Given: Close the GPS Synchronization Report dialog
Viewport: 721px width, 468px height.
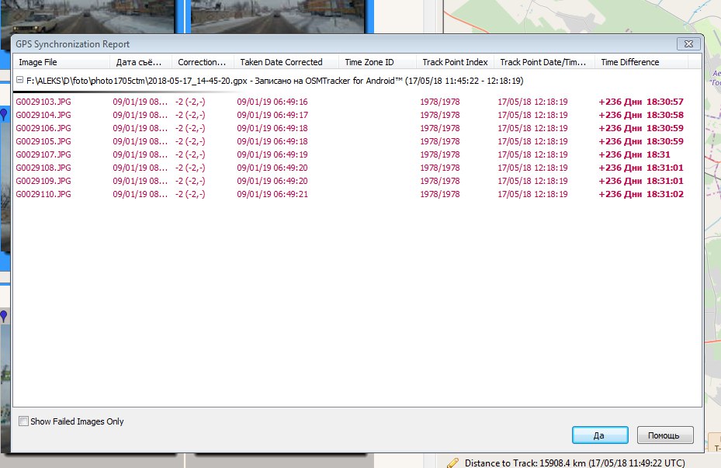Looking at the screenshot, I should [688, 44].
